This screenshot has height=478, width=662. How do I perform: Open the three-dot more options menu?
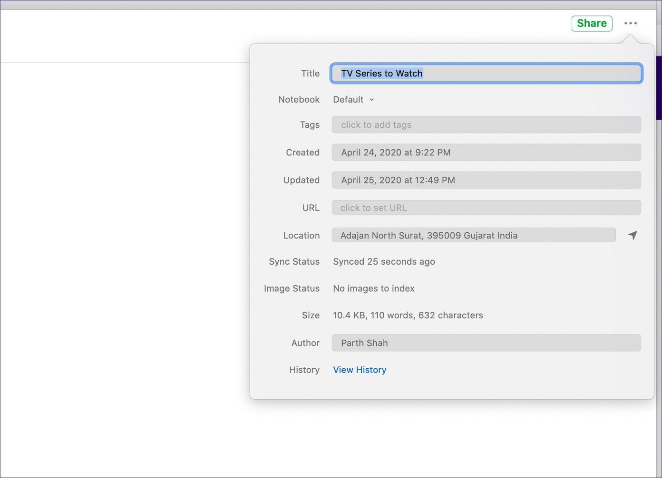point(631,23)
